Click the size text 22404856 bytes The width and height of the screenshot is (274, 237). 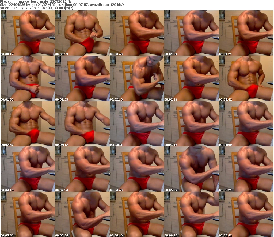pos(22,5)
